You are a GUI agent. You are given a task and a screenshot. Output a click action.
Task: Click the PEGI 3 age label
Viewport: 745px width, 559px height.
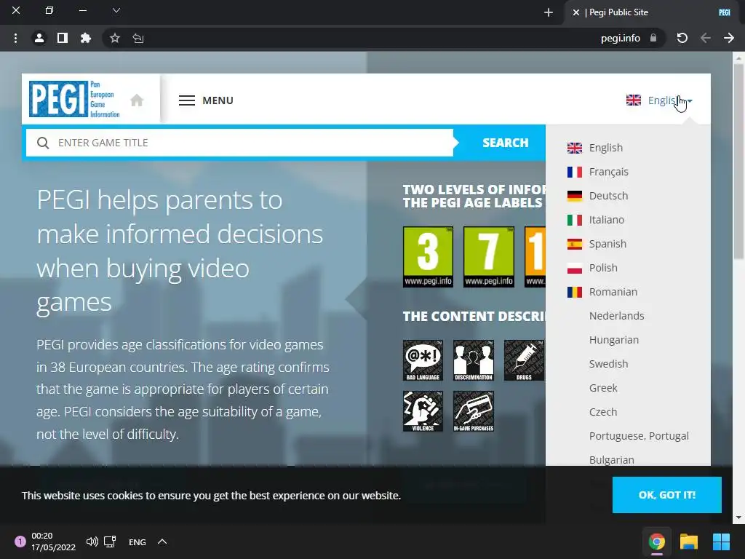coord(428,257)
